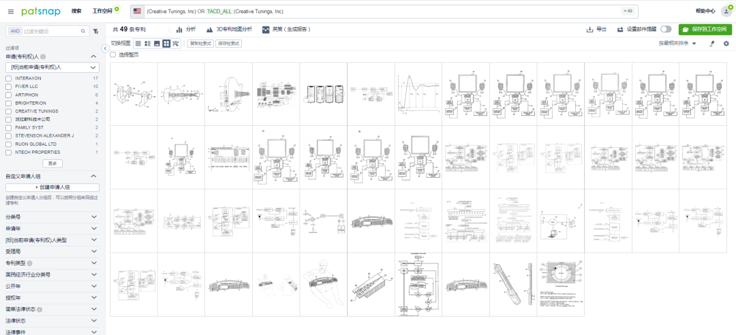Expand the 法律状态 filter section
The image size is (736, 335).
[93, 321]
